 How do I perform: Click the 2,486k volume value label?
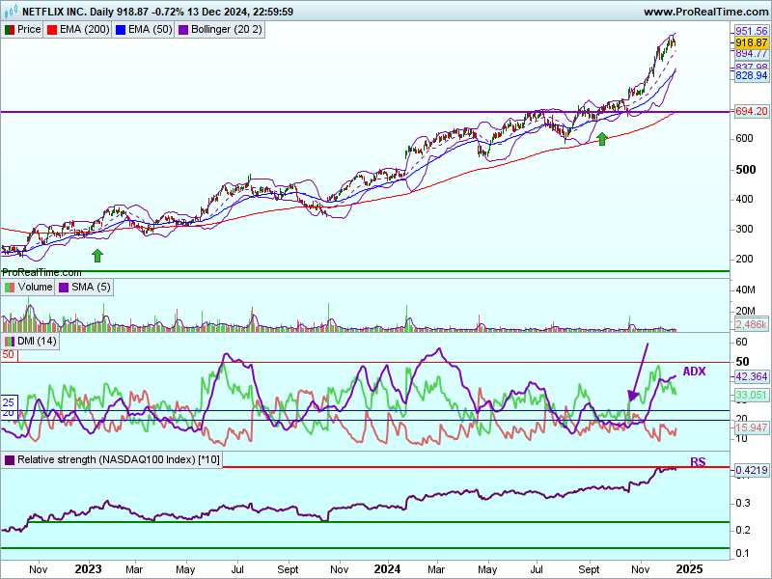coord(752,324)
